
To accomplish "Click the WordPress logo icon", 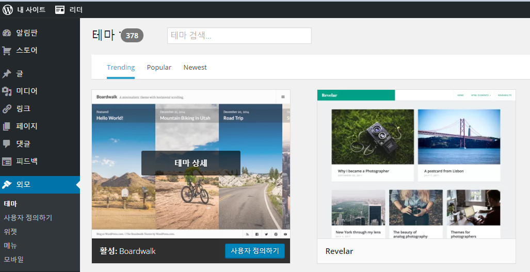I will [x=8, y=9].
